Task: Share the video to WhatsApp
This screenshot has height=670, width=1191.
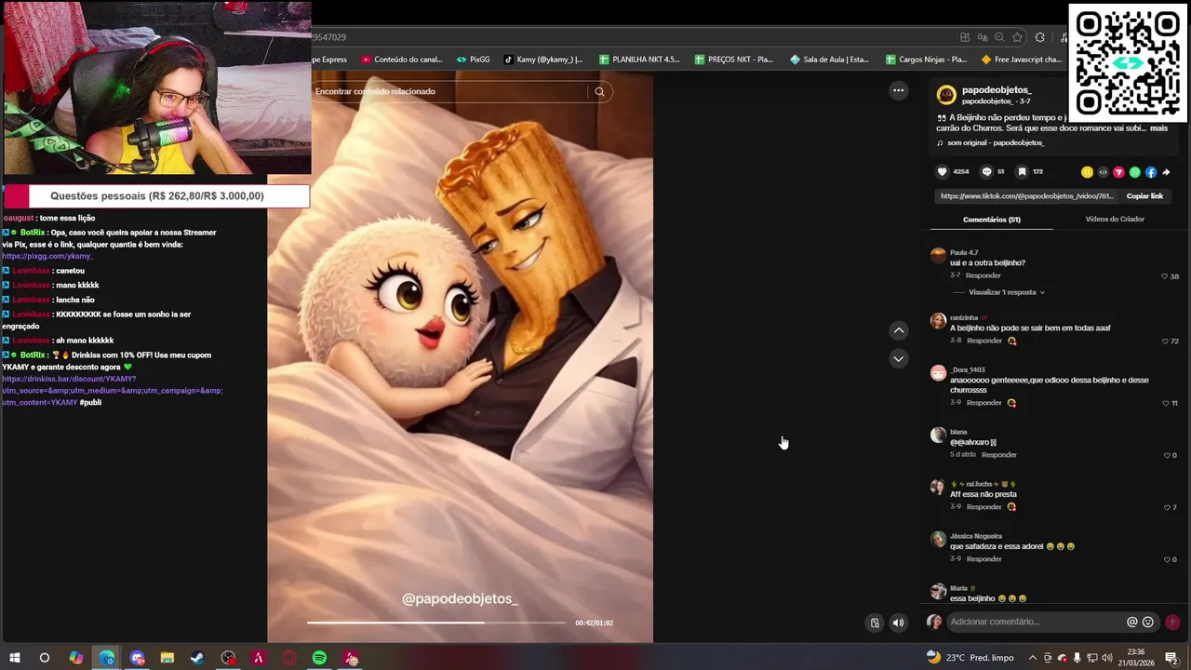Action: coord(1135,172)
